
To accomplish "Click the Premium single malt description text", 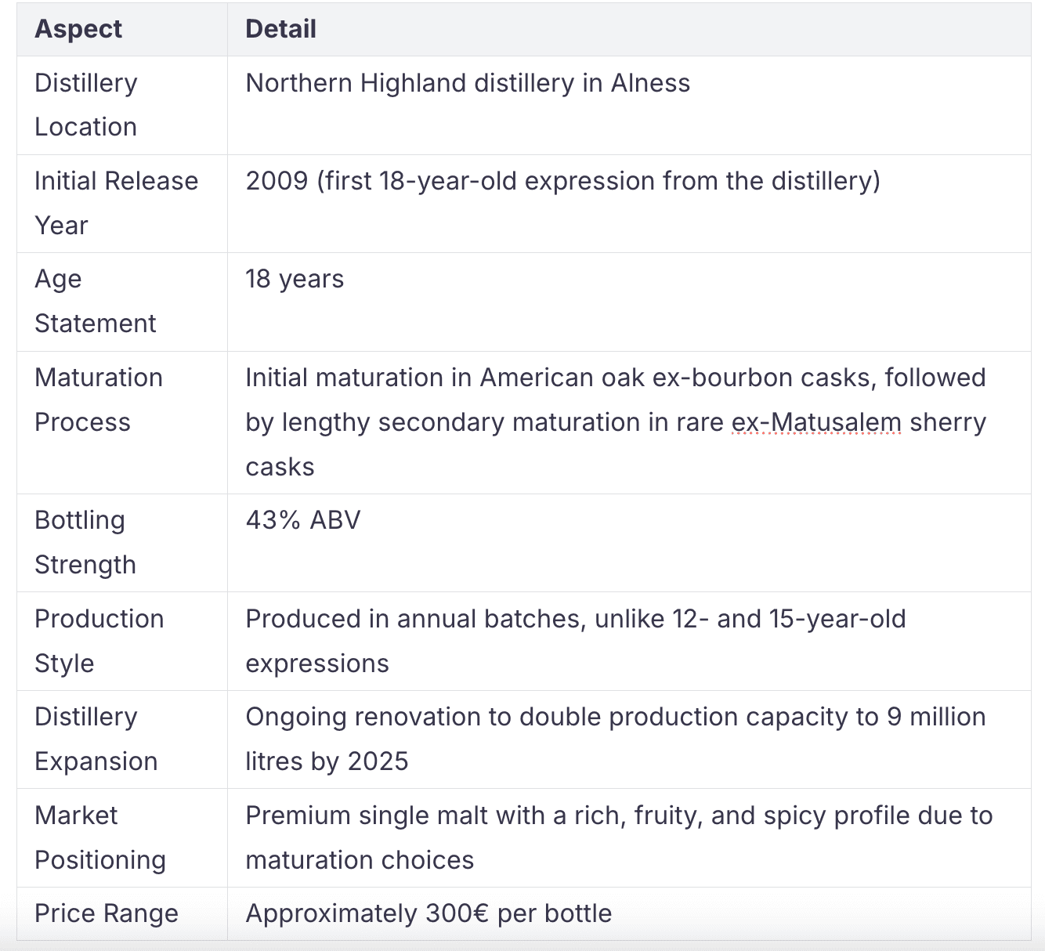I will point(619,816).
